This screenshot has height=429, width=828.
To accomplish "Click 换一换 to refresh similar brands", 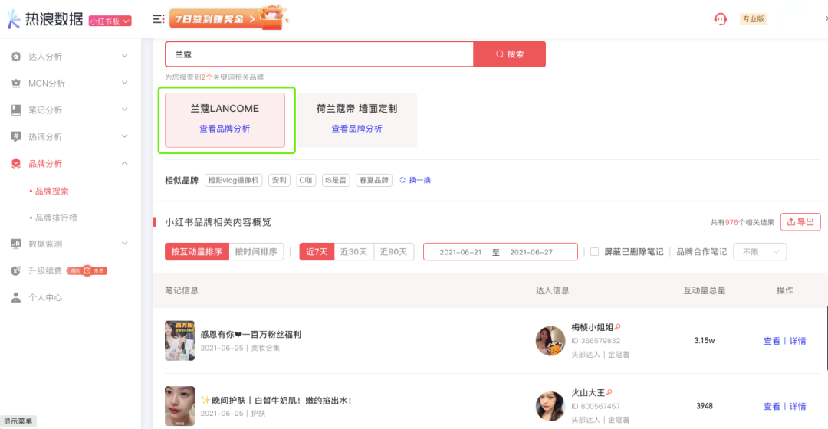I will point(415,180).
